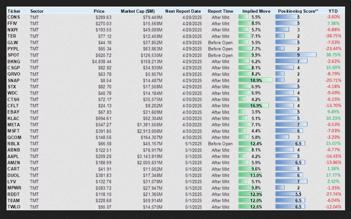Select the BKNG ticker cell
This screenshot has height=219, width=351.
(14, 61)
